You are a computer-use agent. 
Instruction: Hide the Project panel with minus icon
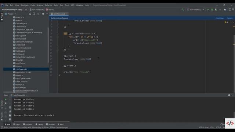(47, 14)
